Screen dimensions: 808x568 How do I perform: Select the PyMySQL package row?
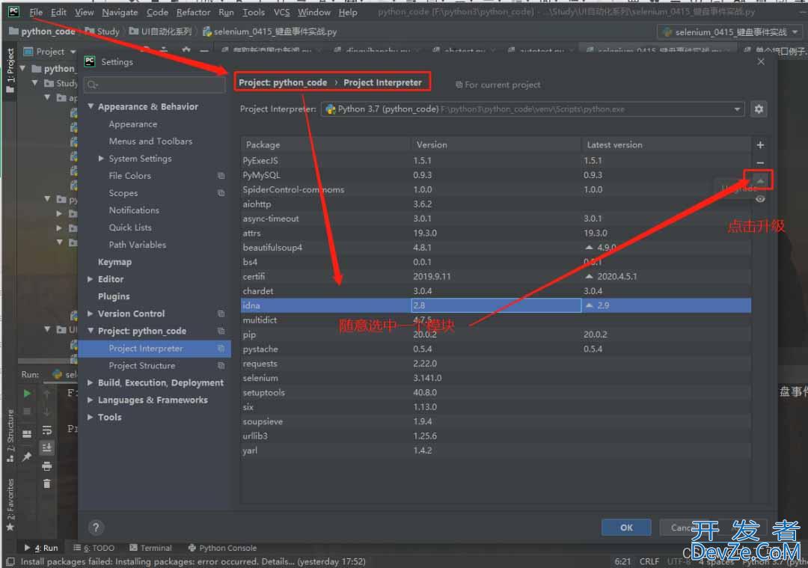[x=496, y=175]
